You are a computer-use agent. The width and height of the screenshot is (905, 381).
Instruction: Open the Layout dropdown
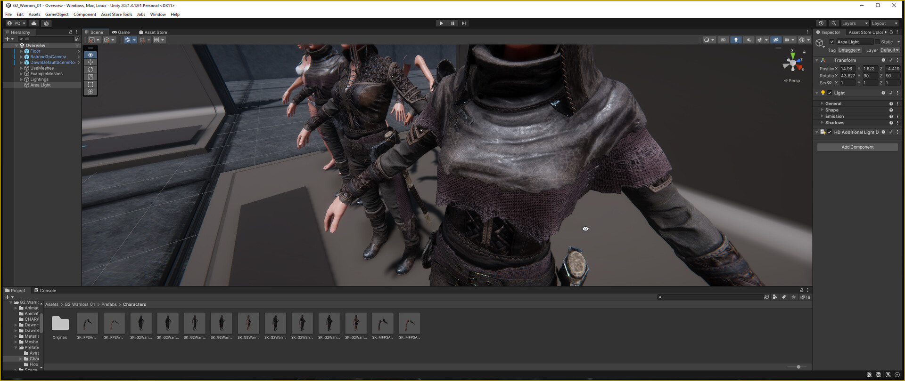click(x=885, y=23)
